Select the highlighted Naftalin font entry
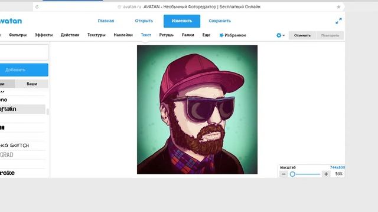This screenshot has width=378, height=212. click(22, 109)
